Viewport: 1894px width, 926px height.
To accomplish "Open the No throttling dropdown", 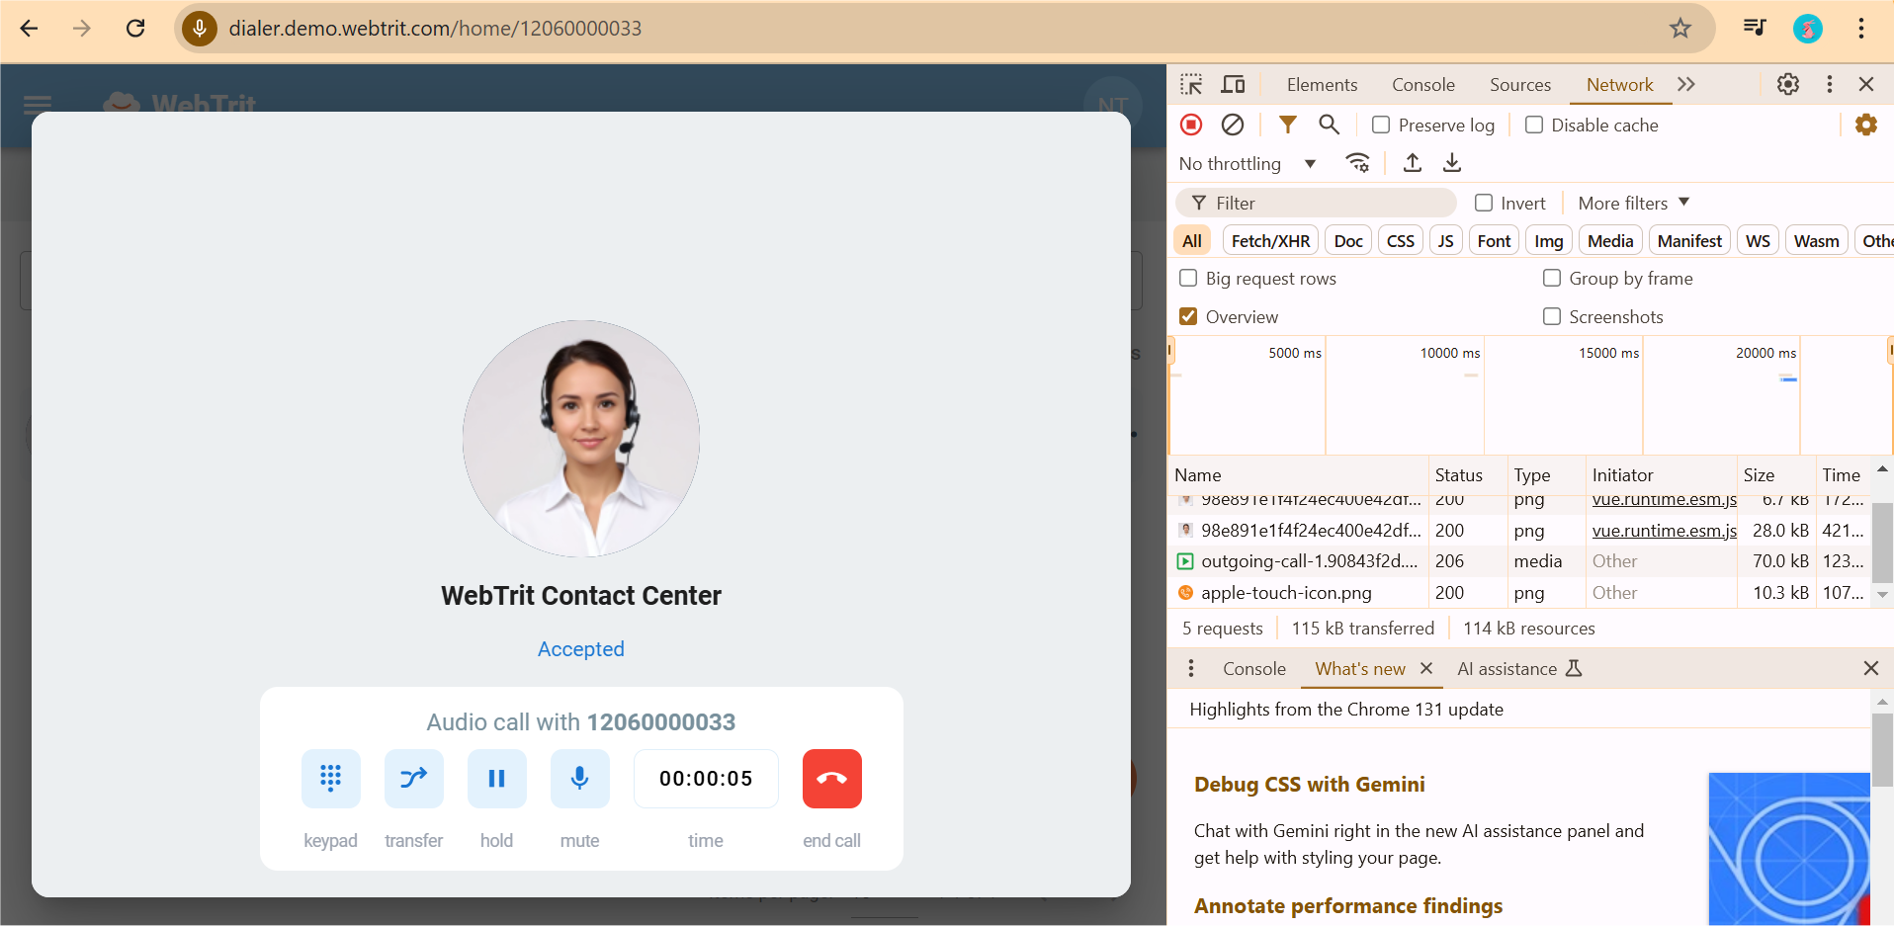I will coord(1247,163).
